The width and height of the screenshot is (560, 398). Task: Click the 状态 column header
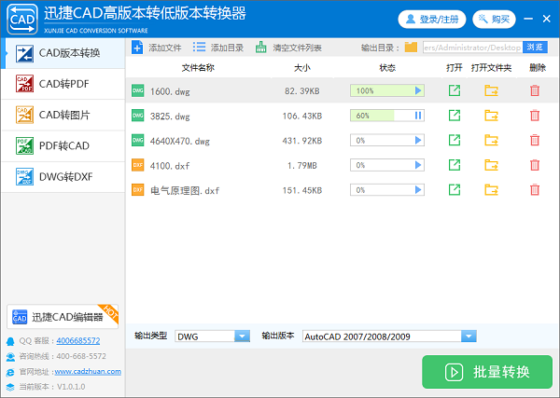[387, 68]
